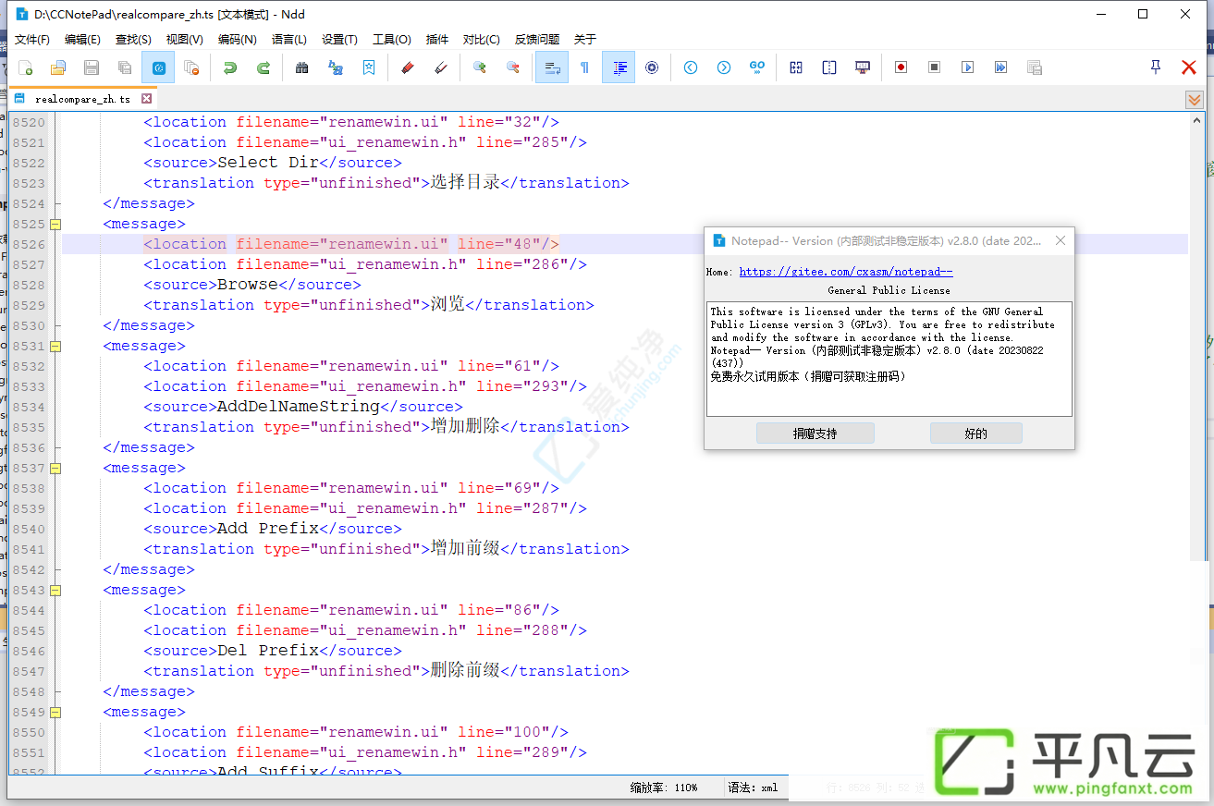
Task: Click the Zoom in magnifier icon
Action: pyautogui.click(x=479, y=67)
